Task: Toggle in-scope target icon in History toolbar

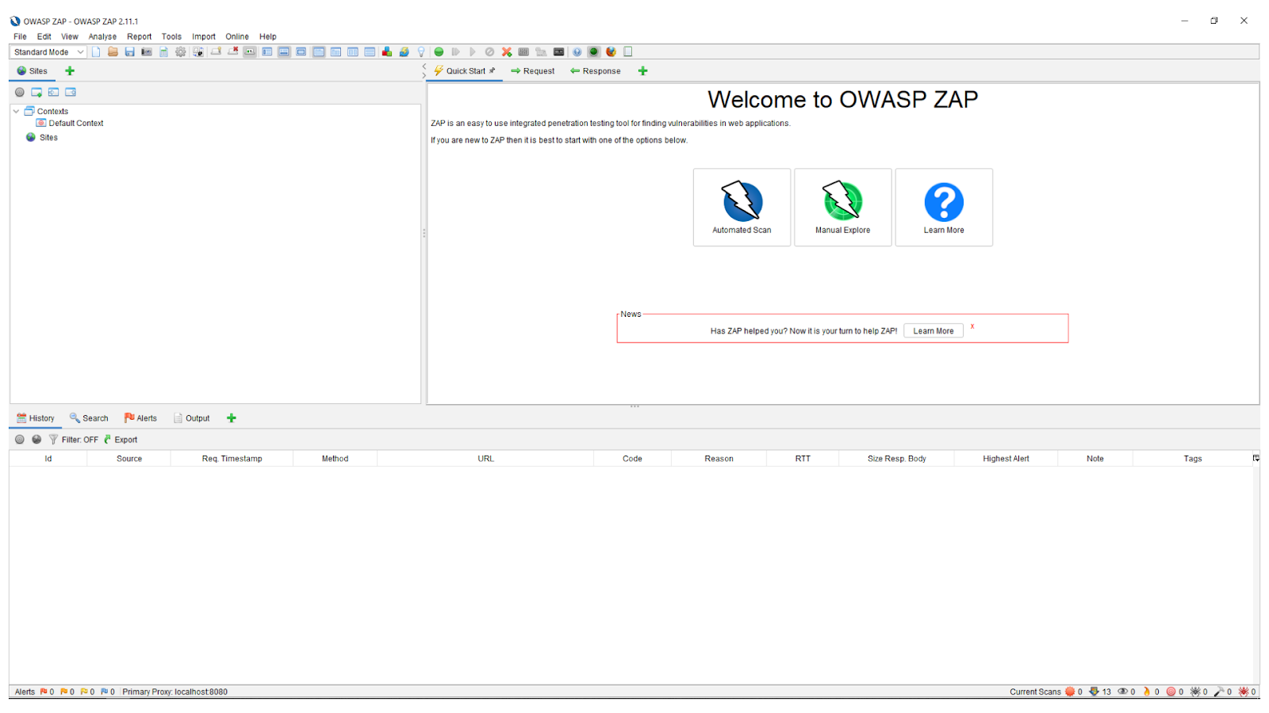Action: point(20,439)
